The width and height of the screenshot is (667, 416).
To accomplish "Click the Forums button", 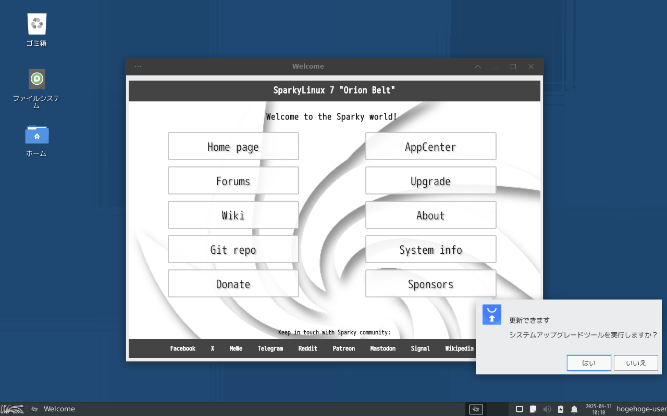I will (233, 180).
